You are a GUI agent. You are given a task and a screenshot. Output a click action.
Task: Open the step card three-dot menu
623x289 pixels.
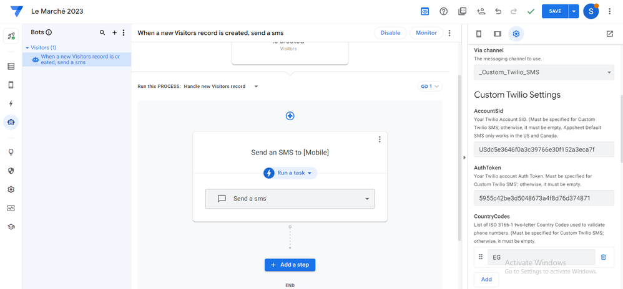click(380, 139)
